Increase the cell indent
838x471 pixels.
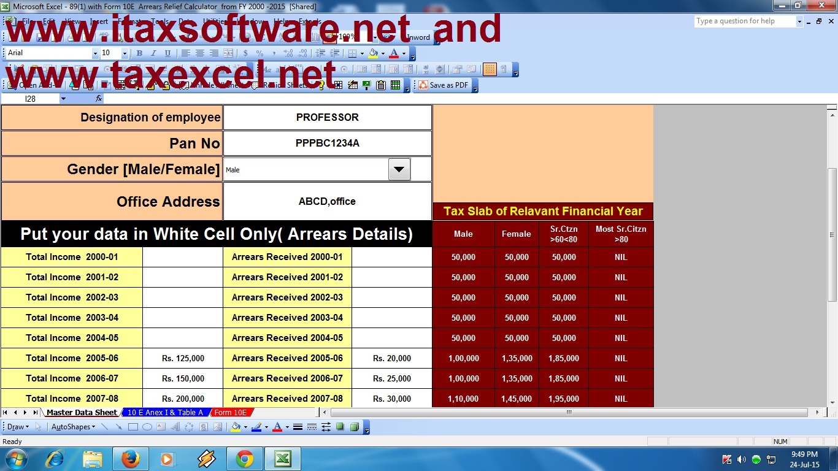(334, 53)
